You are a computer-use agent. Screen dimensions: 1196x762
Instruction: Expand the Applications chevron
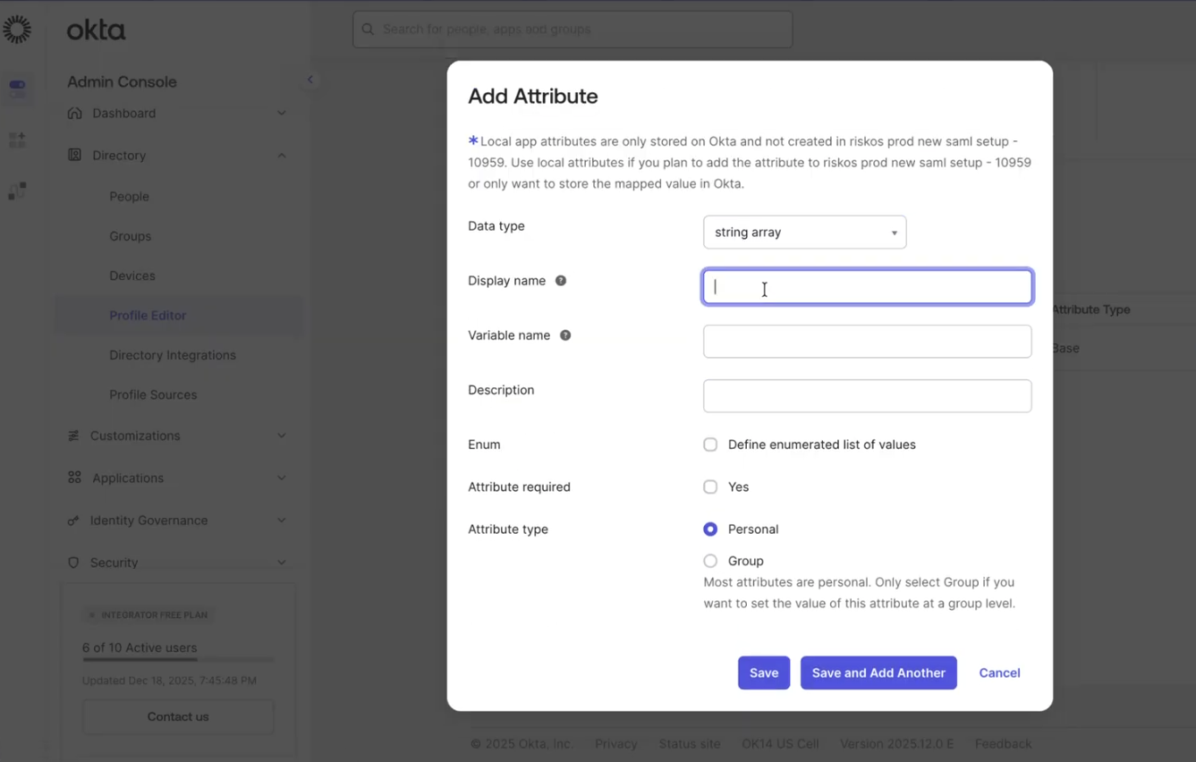click(x=281, y=478)
